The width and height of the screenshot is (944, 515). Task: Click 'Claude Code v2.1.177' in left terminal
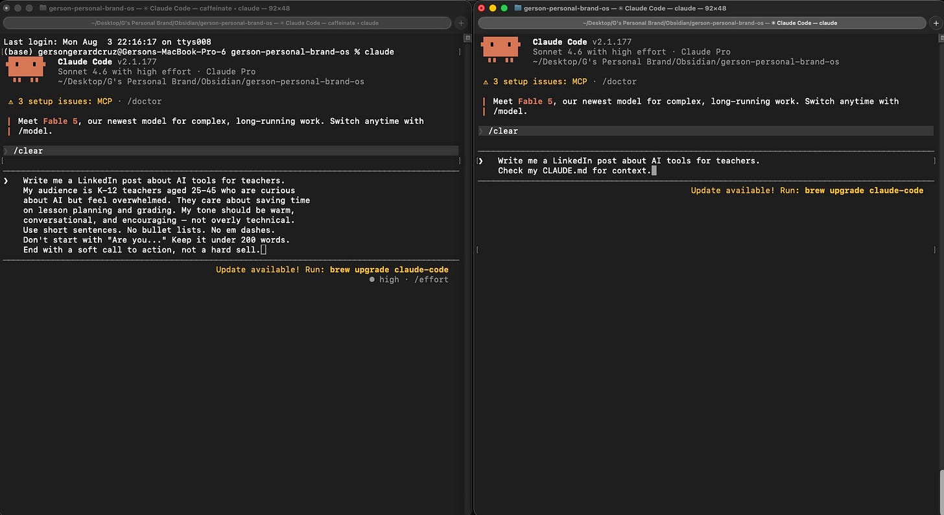pyautogui.click(x=106, y=62)
